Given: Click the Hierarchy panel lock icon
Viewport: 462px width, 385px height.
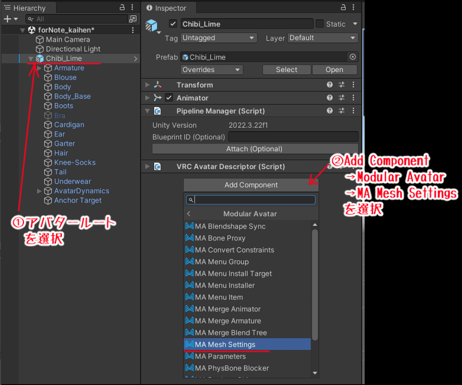Looking at the screenshot, I should click(x=122, y=7).
